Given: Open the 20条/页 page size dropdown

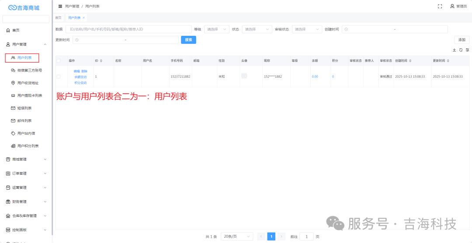Looking at the screenshot, I should [x=237, y=237].
